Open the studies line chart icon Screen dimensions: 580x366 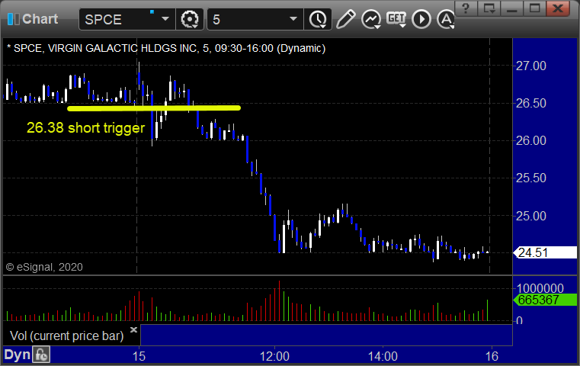(371, 19)
